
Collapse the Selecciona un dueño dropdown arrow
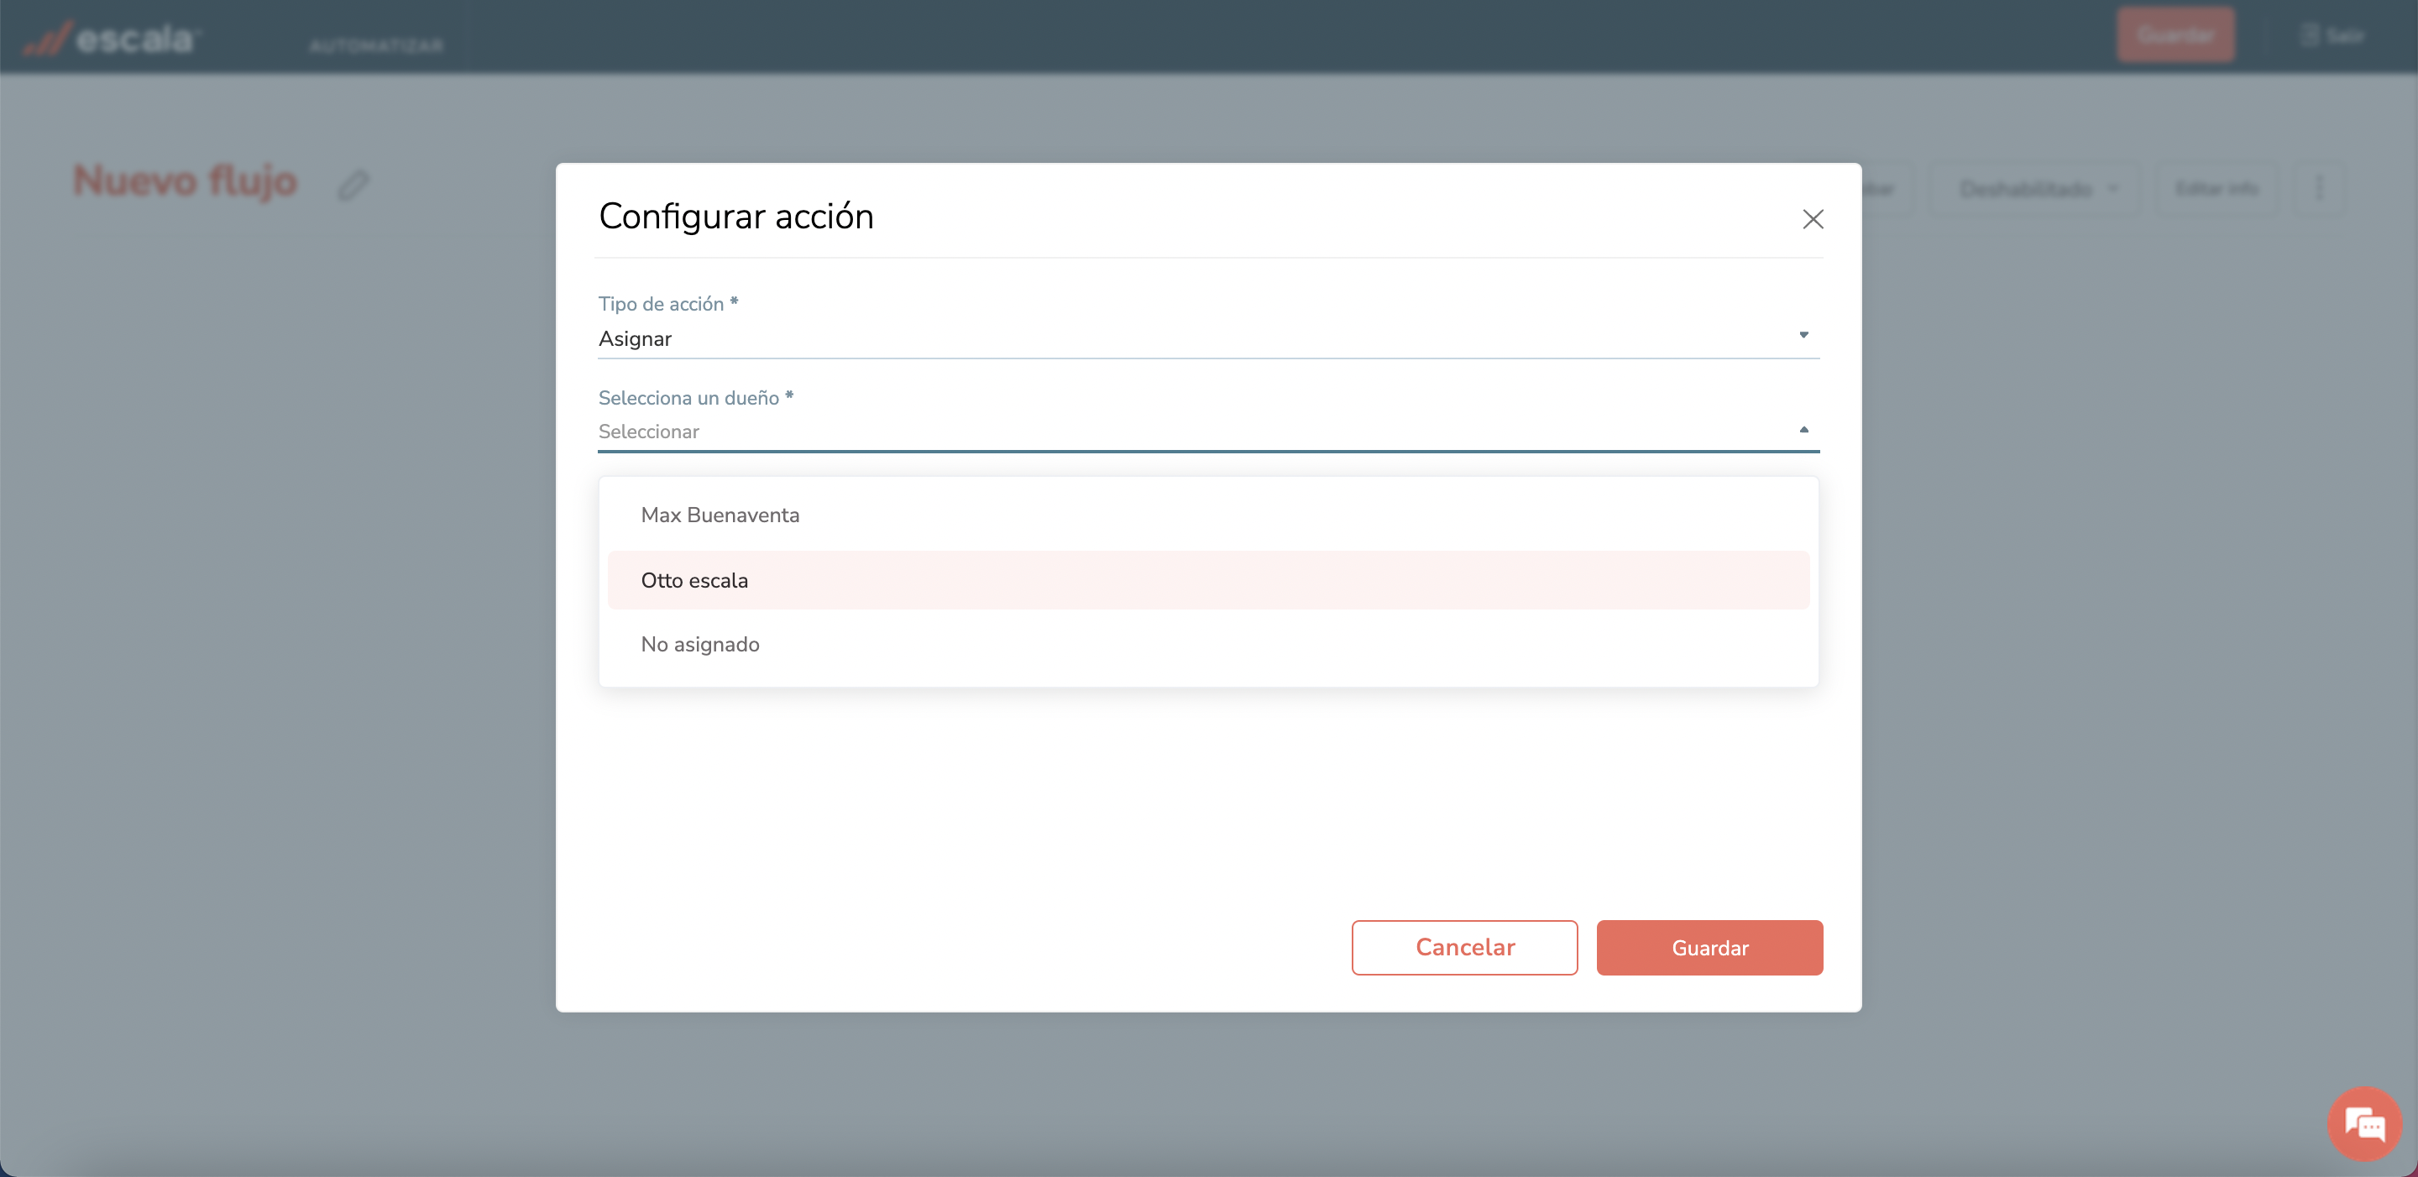tap(1803, 430)
